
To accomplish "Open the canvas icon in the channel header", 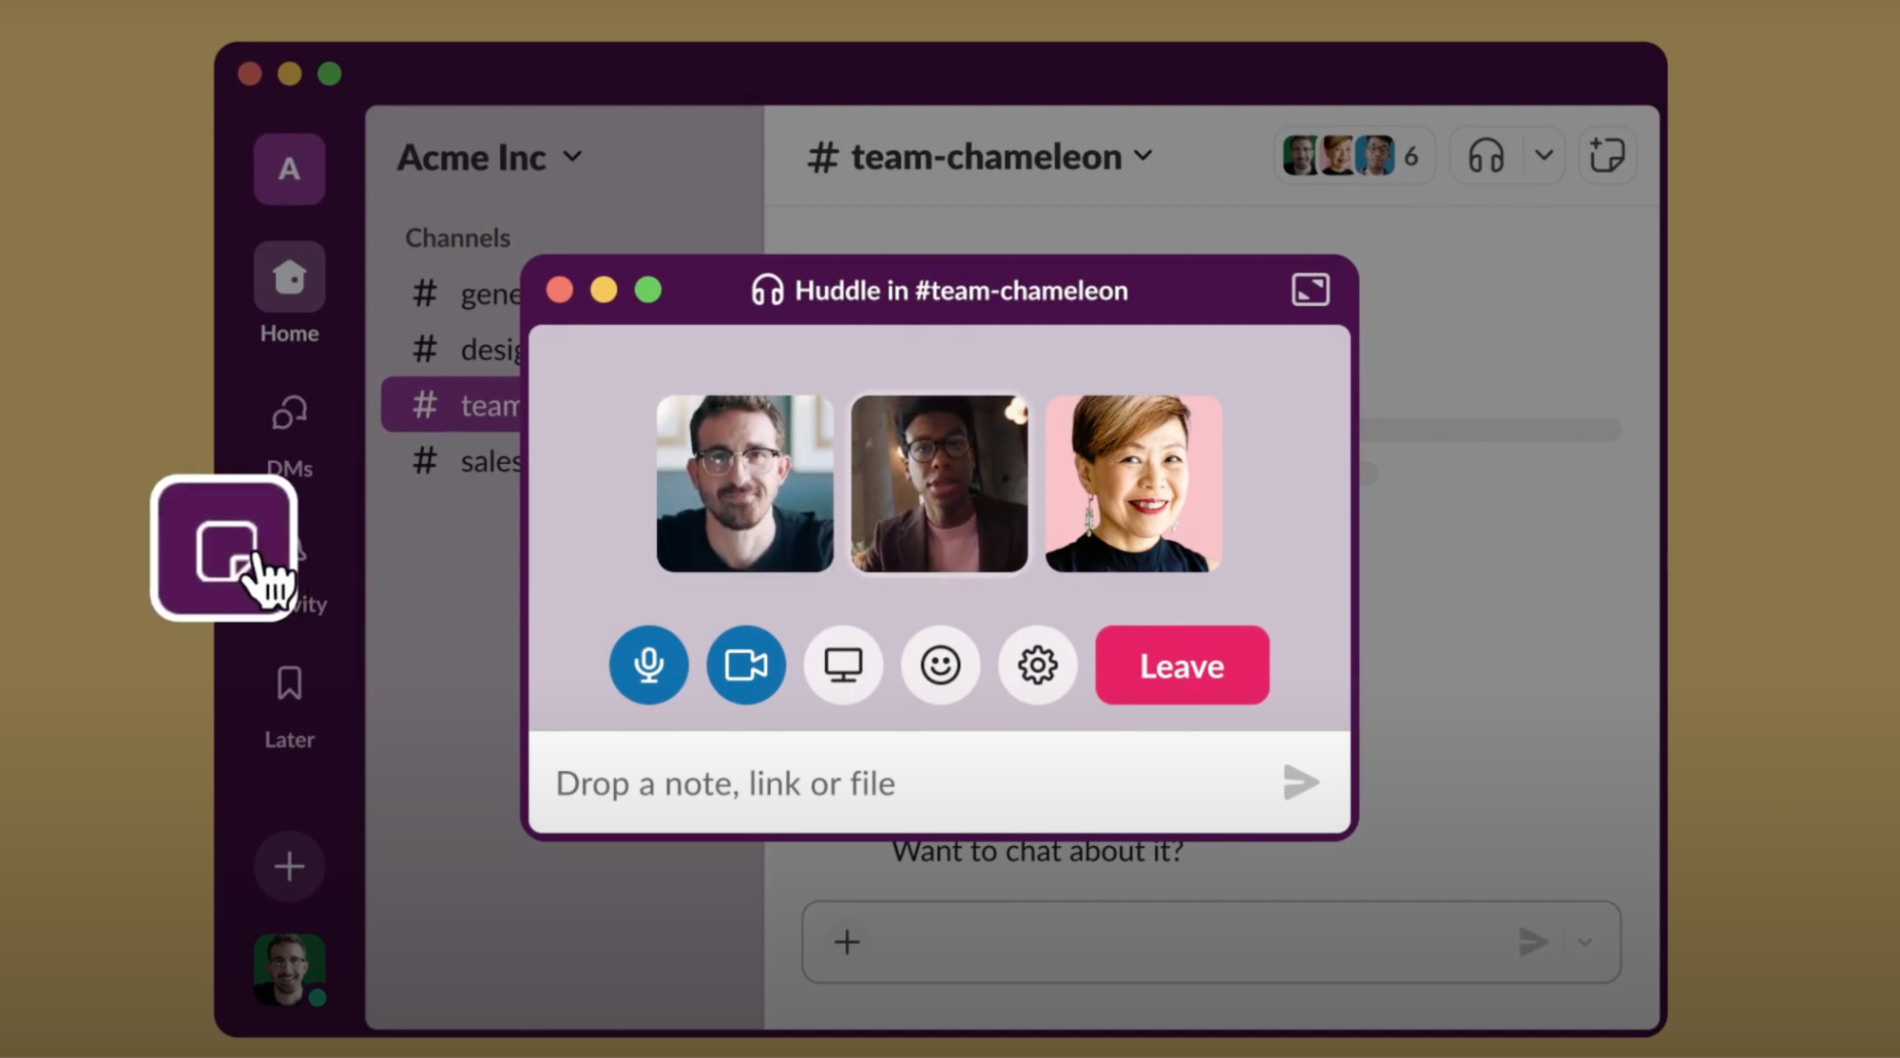I will pyautogui.click(x=1607, y=155).
